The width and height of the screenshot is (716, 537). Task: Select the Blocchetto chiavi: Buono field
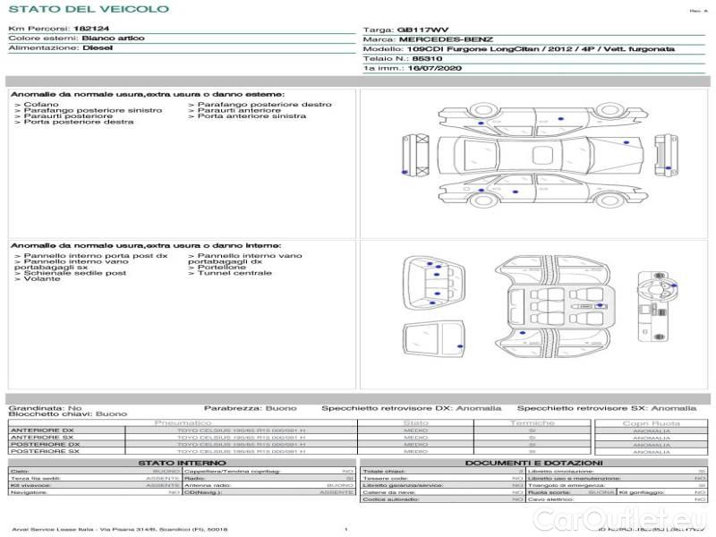coord(68,414)
